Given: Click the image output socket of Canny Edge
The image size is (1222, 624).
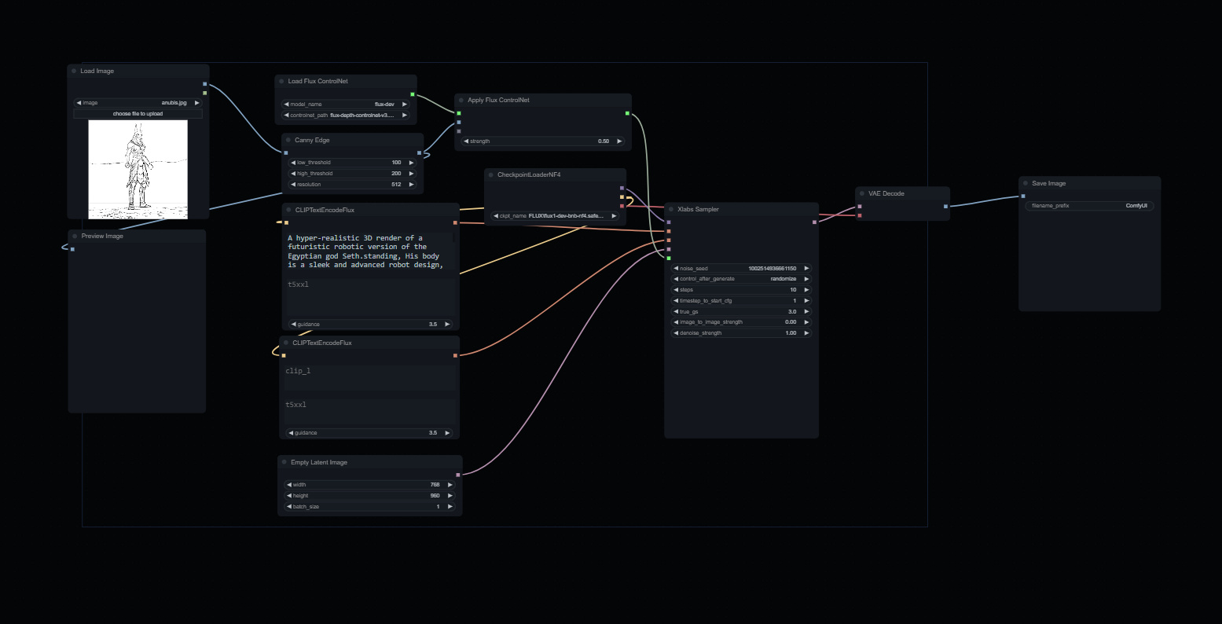Looking at the screenshot, I should pyautogui.click(x=420, y=152).
